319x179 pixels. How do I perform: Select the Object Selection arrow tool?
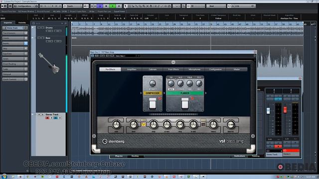tap(125, 6)
